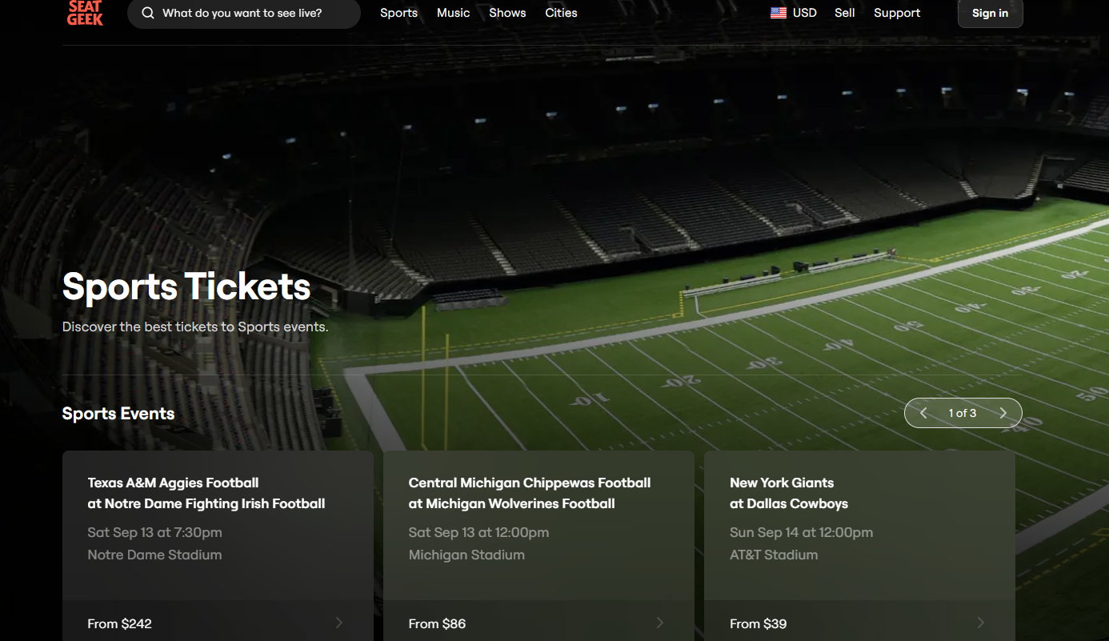Click 'Sun Sep 14 at 12:00pm' date text
Screen dimensions: 1109x641
[801, 532]
